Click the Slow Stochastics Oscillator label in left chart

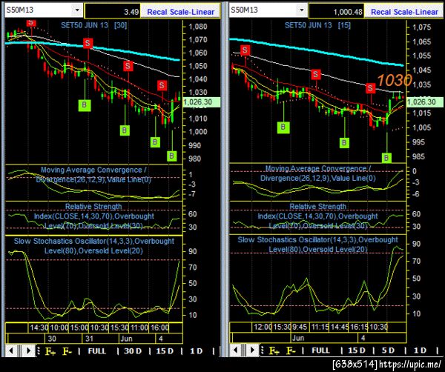coord(94,246)
